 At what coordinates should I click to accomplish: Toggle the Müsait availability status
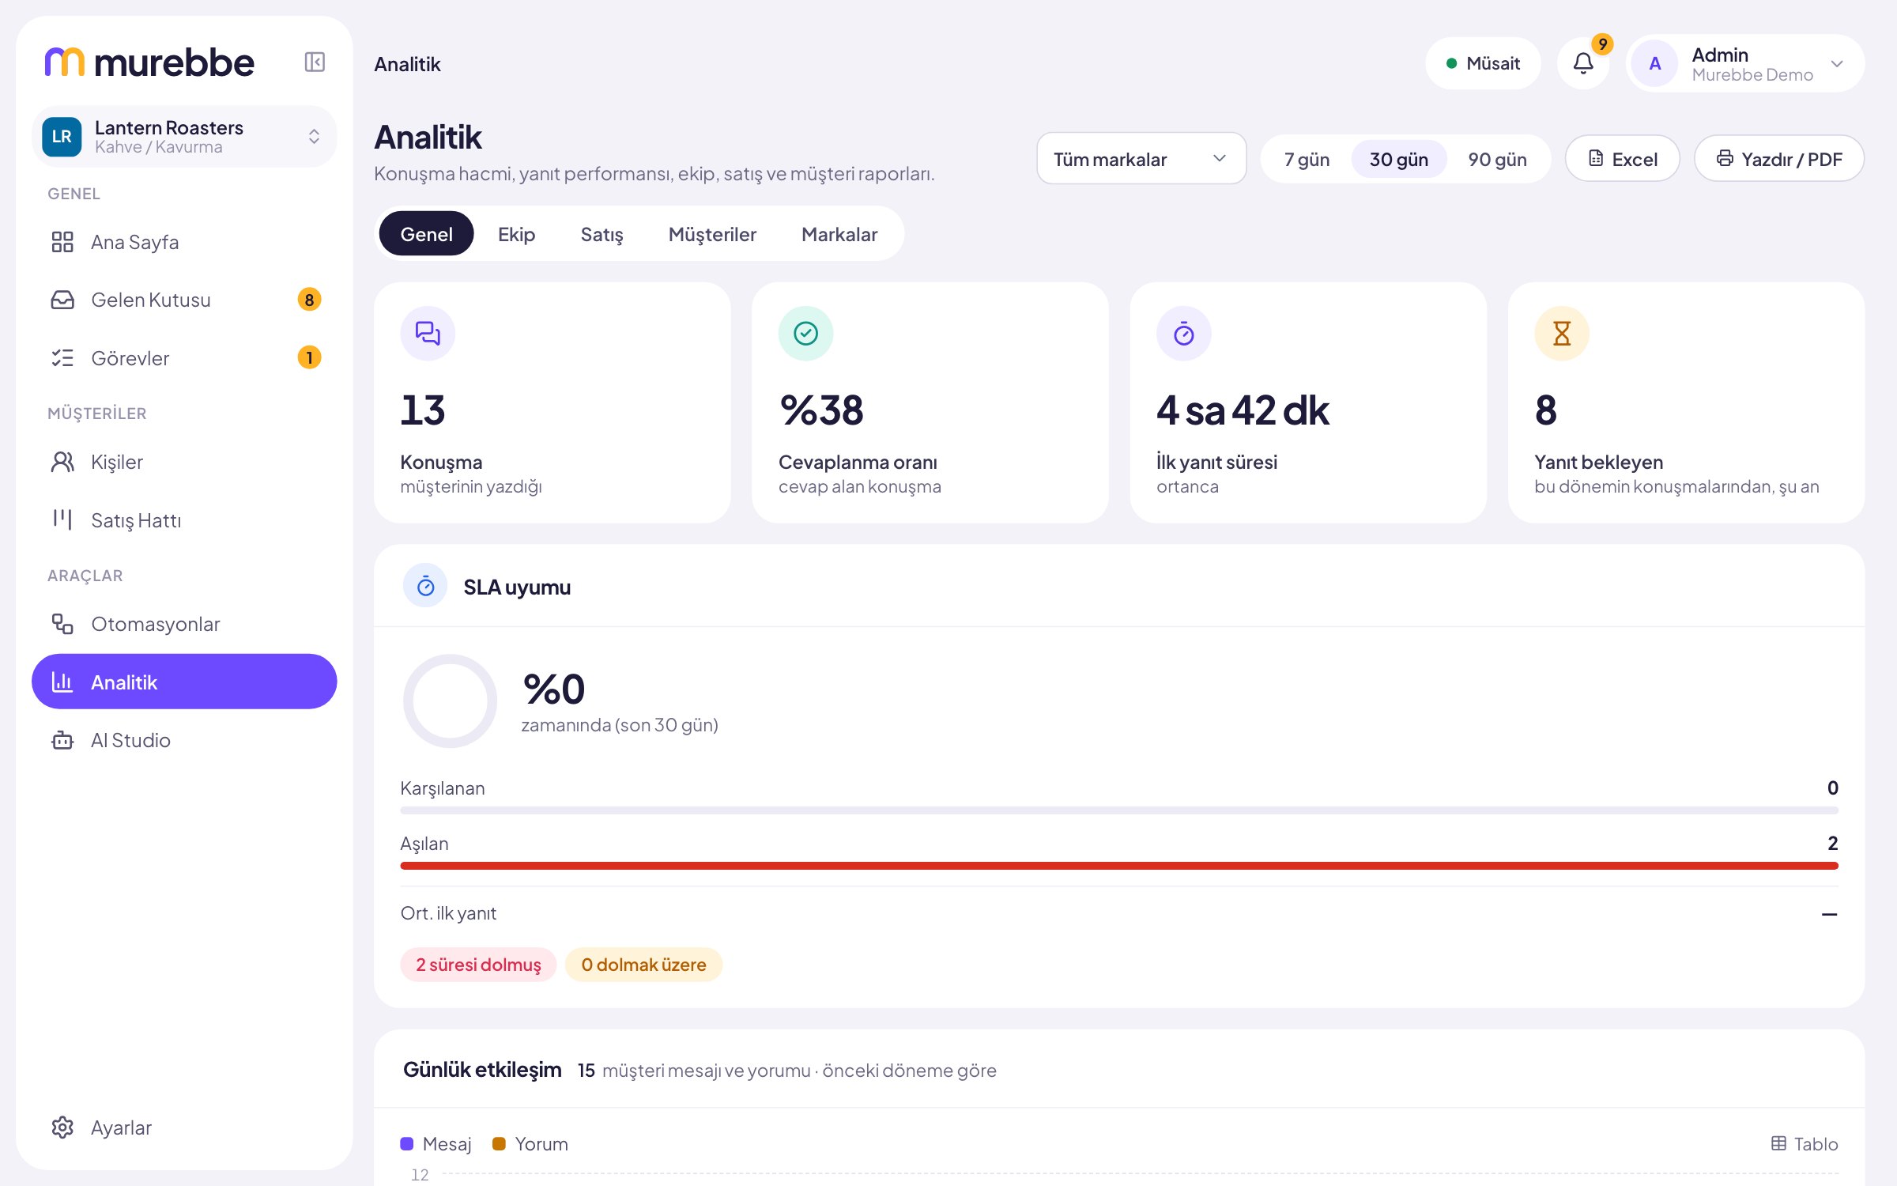click(x=1483, y=63)
